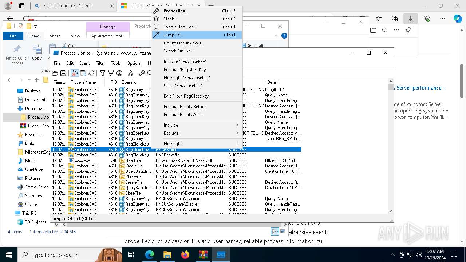The height and width of the screenshot is (262, 466).
Task: Open the Properties context menu entry
Action: [x=197, y=11]
